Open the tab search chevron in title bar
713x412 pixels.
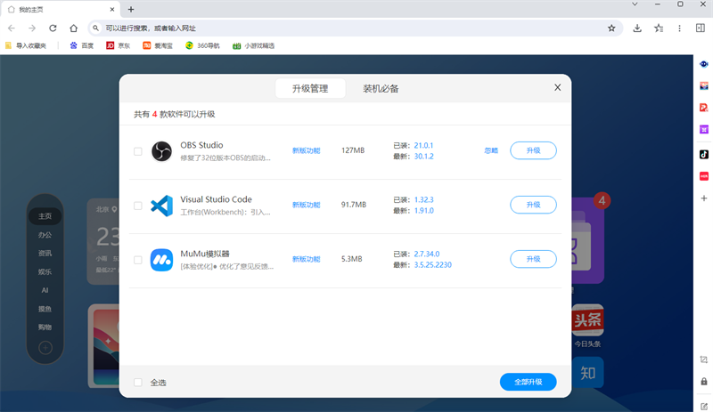coord(635,4)
